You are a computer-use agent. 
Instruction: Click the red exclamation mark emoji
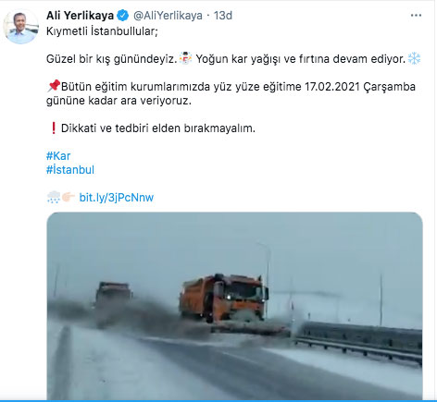(54, 128)
